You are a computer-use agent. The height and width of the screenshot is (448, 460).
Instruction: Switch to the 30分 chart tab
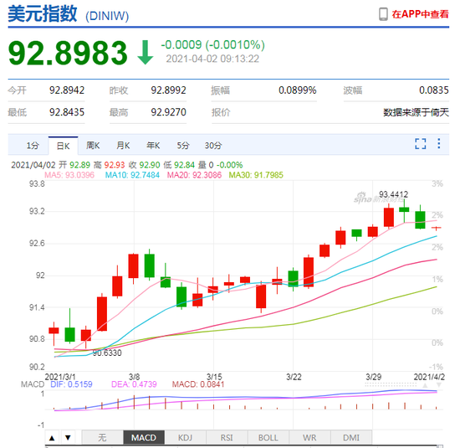tap(213, 146)
